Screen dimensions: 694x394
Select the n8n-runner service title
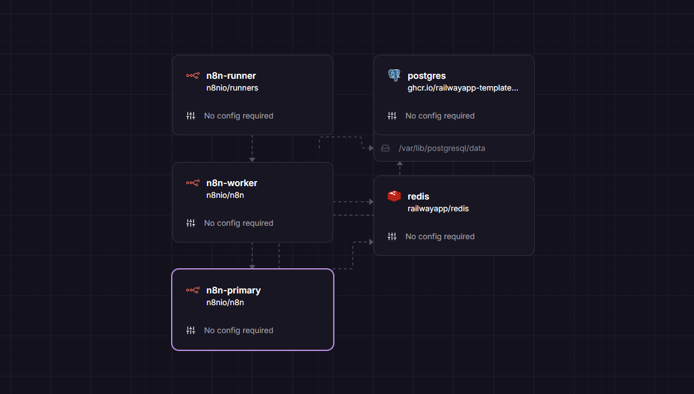pos(231,75)
